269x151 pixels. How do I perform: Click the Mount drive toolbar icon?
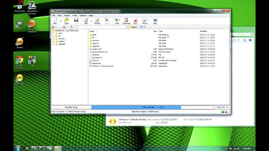point(144,20)
